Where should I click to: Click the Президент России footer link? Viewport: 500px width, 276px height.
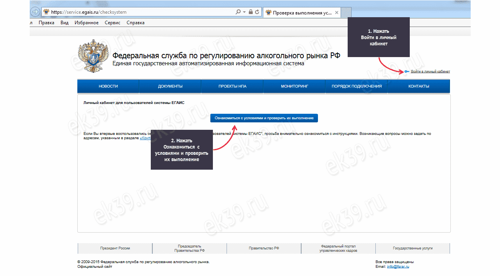tap(115, 248)
